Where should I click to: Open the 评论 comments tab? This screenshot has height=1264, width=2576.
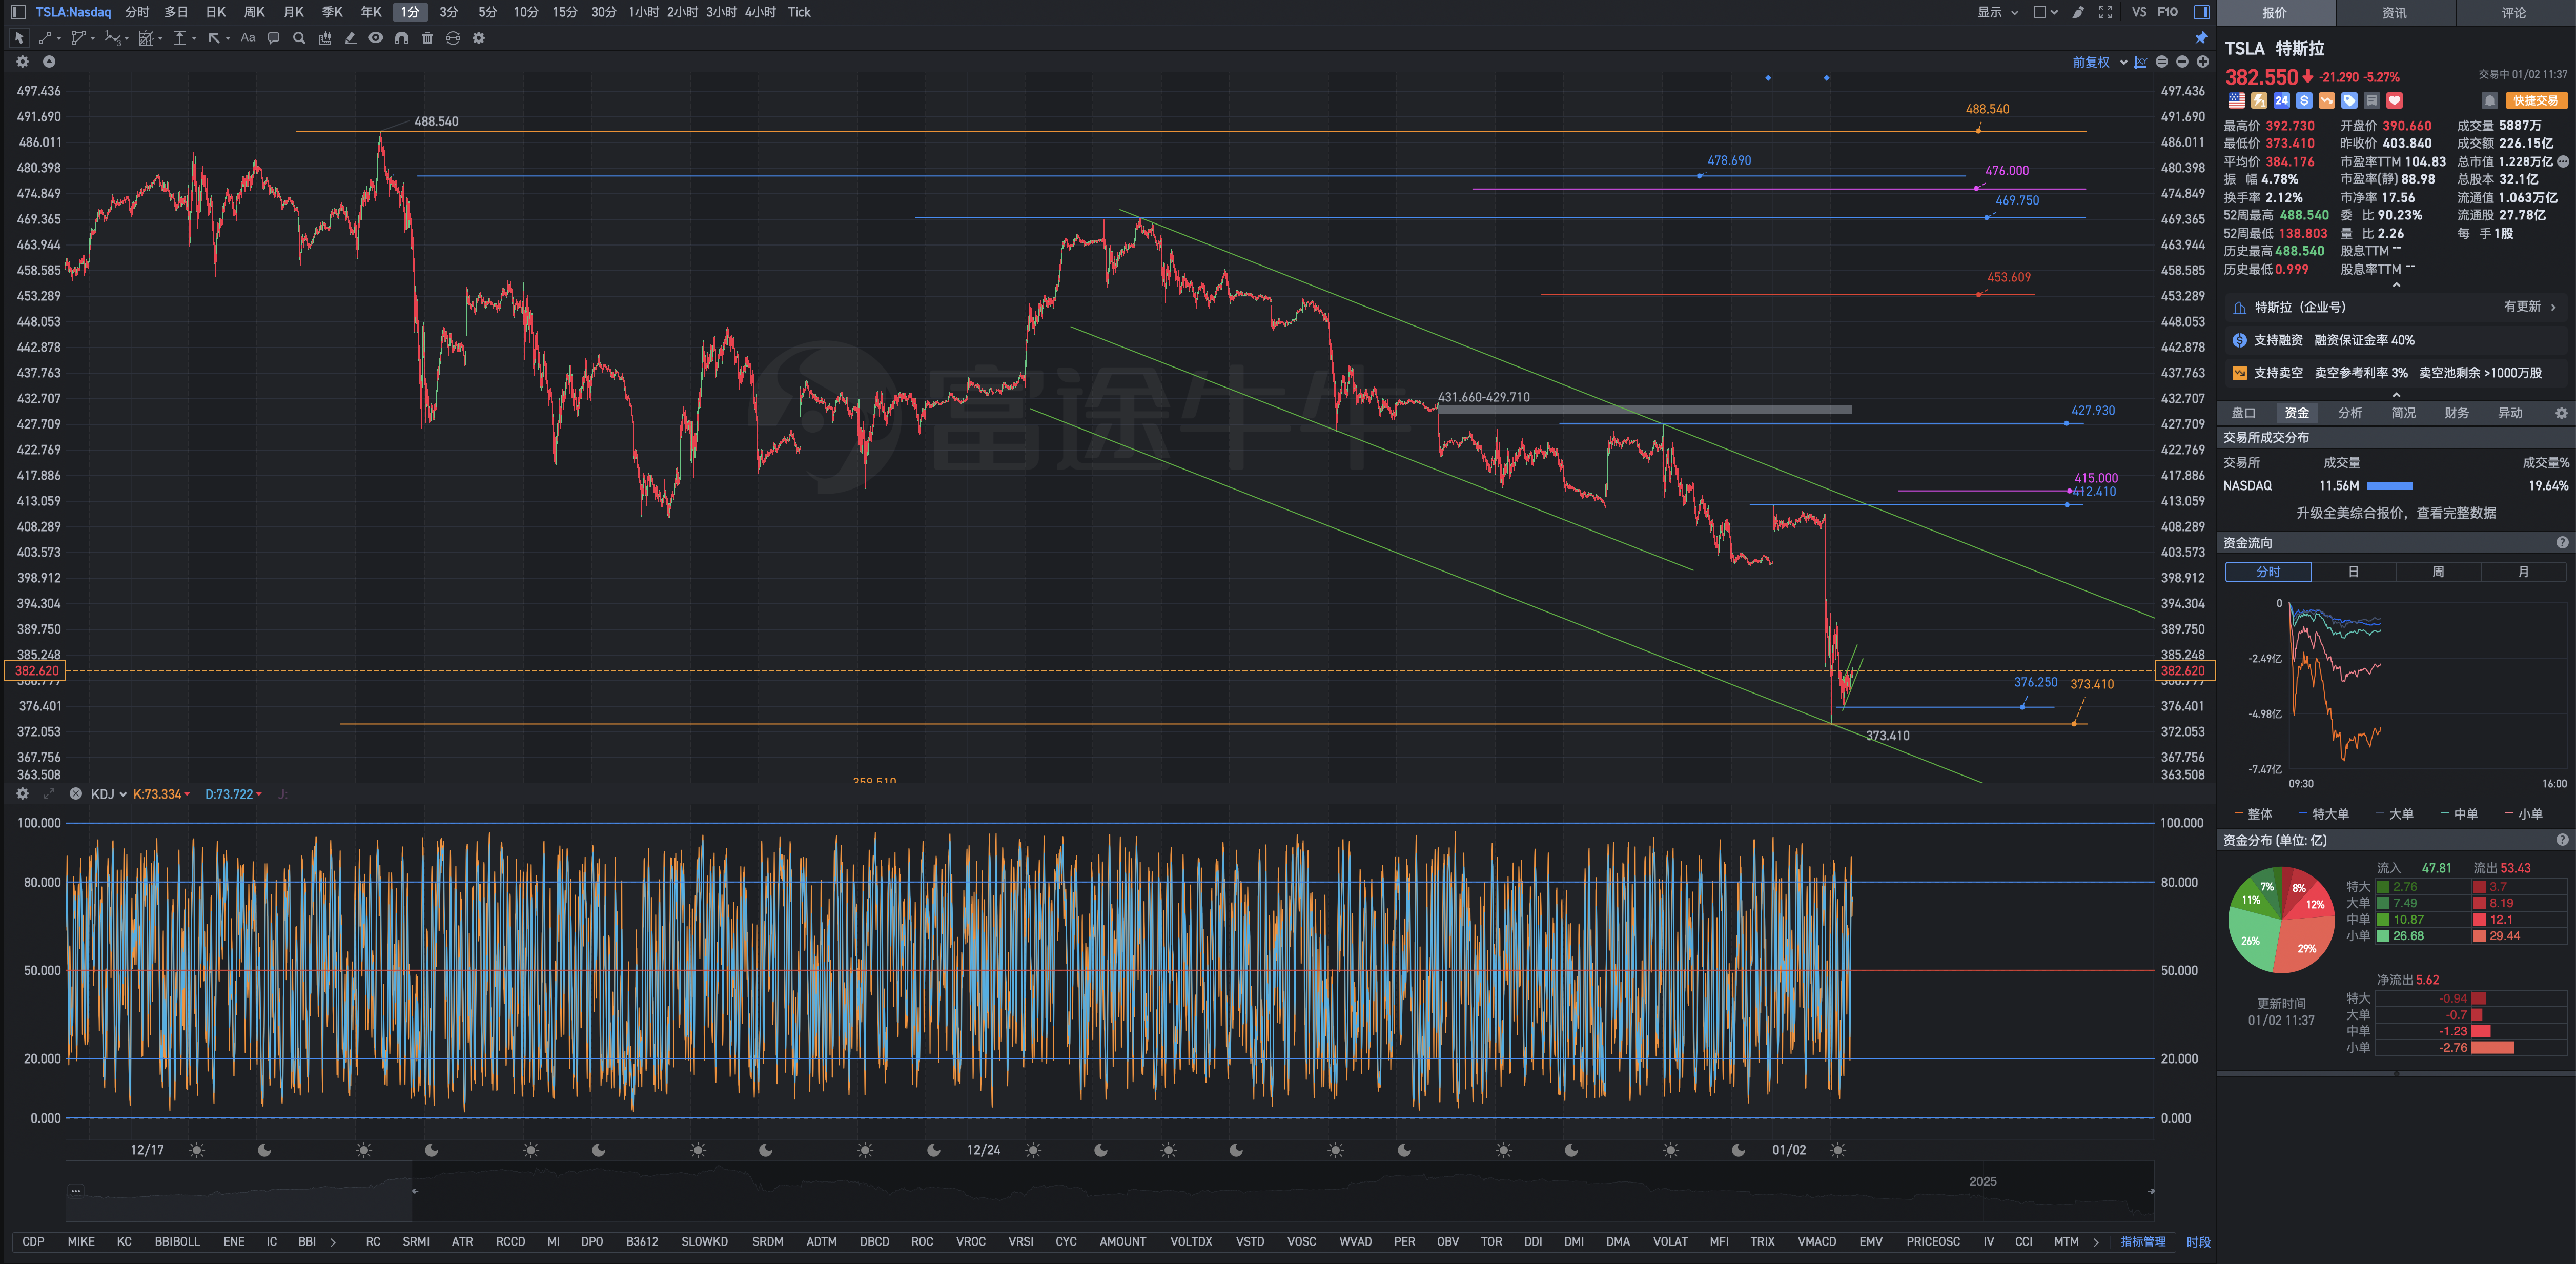coord(2514,13)
